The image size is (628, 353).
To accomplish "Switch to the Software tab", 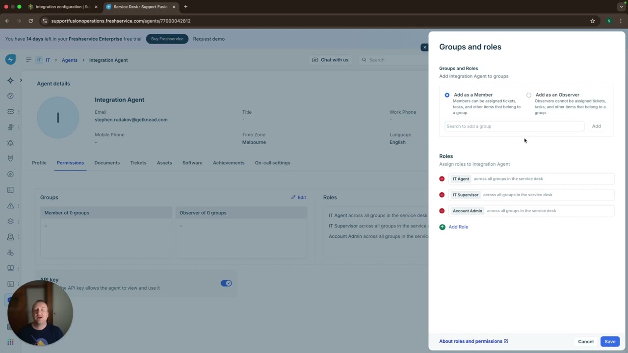I will point(192,163).
